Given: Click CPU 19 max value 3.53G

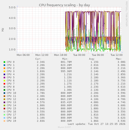Looking at the screenshot, I should [x=121, y=121].
